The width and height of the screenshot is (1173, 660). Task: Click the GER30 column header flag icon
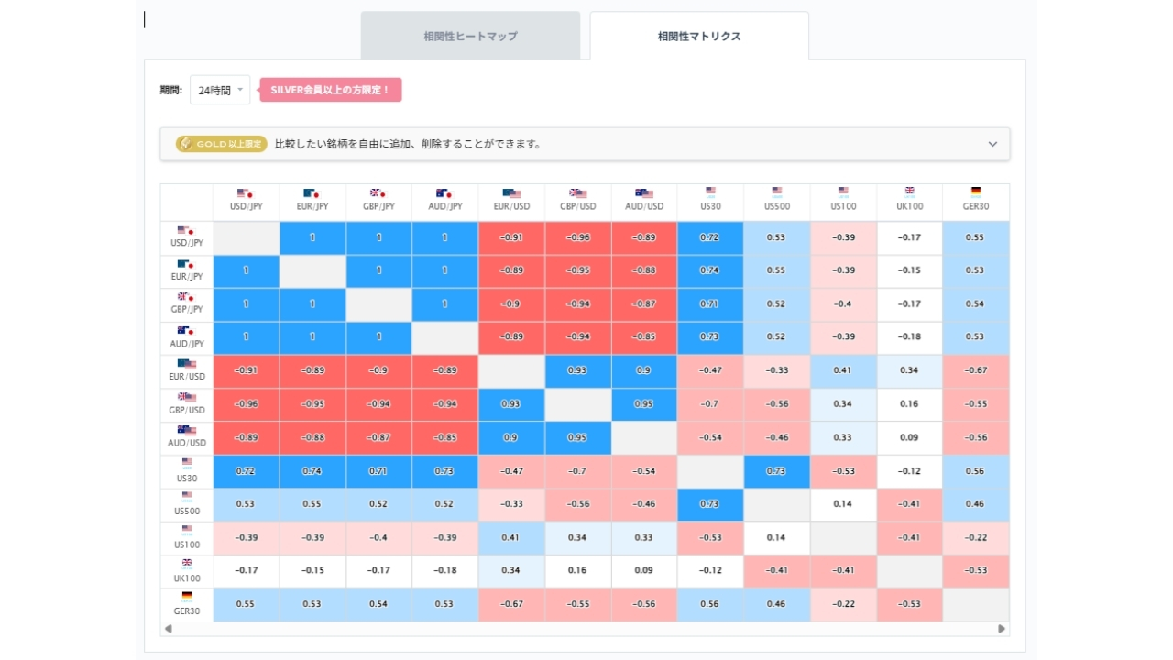pyautogui.click(x=976, y=192)
